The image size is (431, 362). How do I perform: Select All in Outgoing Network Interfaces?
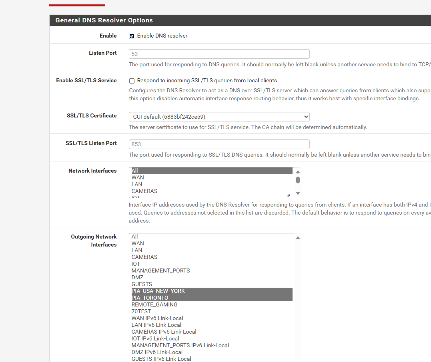click(212, 237)
